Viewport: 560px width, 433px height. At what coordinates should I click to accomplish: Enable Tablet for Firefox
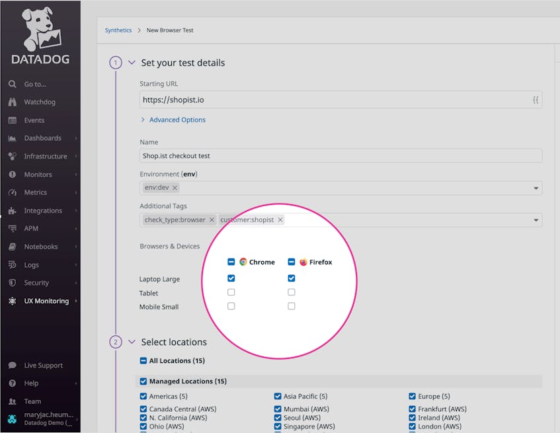point(292,292)
